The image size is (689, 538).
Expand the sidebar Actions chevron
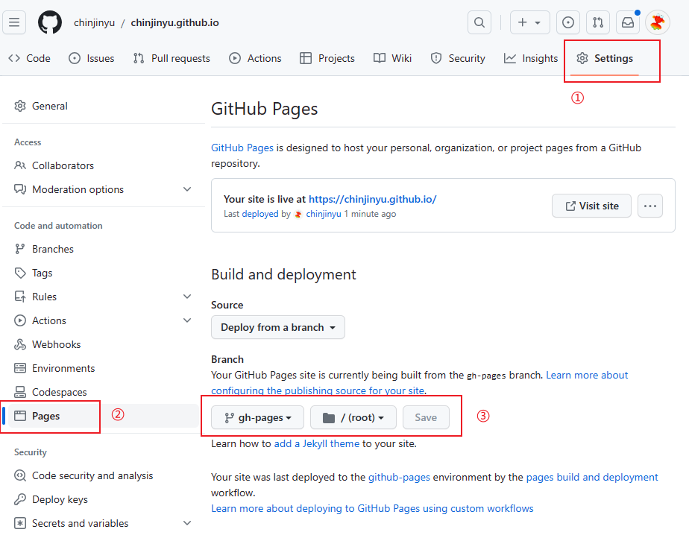pyautogui.click(x=187, y=320)
